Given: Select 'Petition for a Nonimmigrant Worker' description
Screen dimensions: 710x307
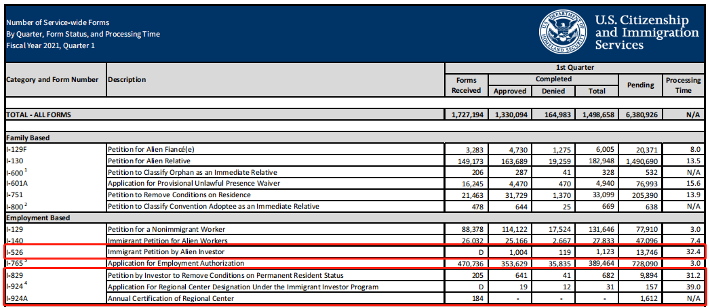Looking at the screenshot, I should click(166, 229).
